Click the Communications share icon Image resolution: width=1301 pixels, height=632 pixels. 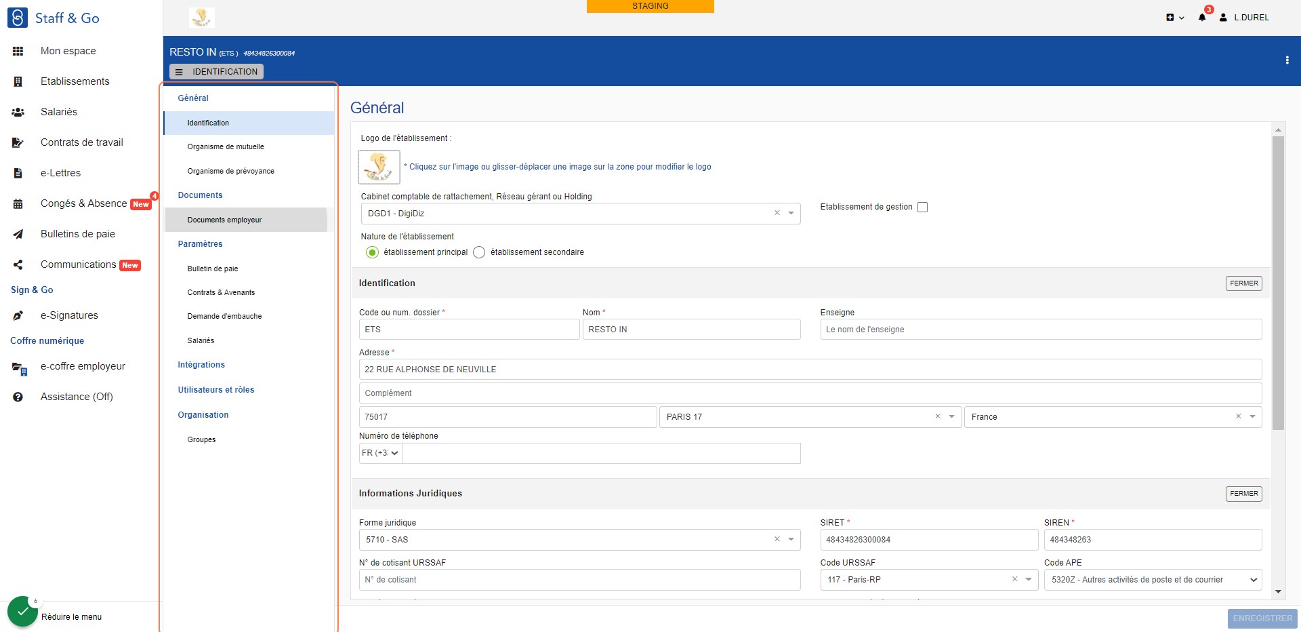pyautogui.click(x=18, y=264)
